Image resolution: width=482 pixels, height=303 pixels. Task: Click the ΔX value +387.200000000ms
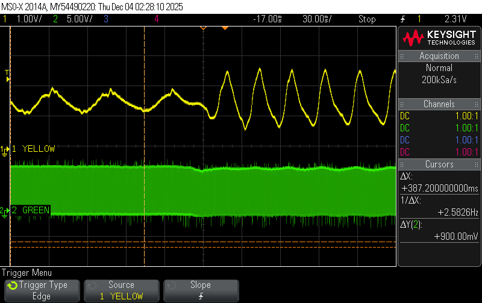pos(440,188)
